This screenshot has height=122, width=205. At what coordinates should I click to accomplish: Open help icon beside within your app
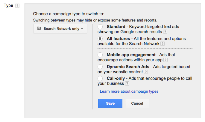click(165, 60)
